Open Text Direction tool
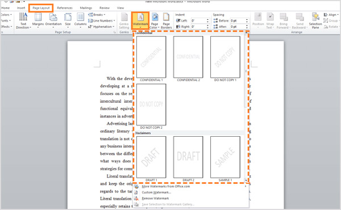 coord(23,21)
